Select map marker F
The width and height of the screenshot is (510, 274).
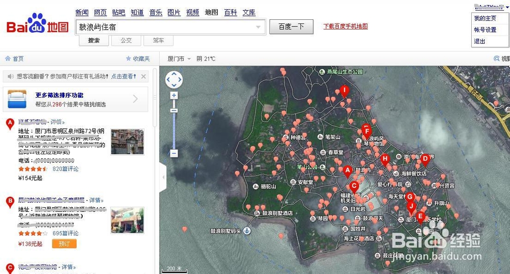[x=367, y=132]
